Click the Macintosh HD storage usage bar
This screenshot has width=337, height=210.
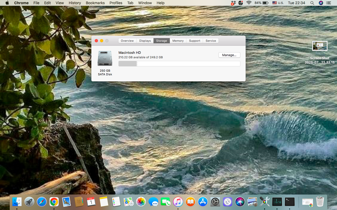[x=179, y=64]
